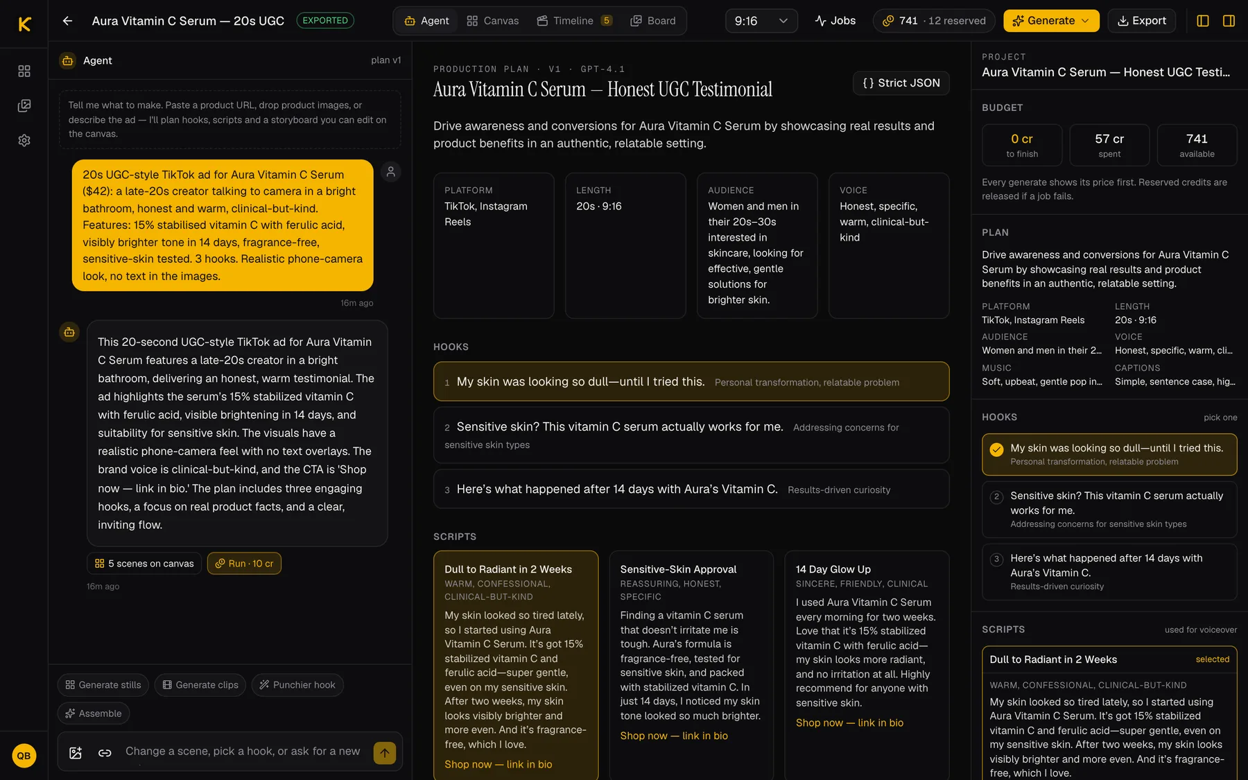
Task: Click the Punchier hook suggestion
Action: coord(297,685)
